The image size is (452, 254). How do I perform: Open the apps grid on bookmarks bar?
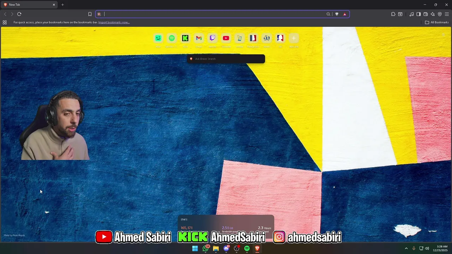pyautogui.click(x=5, y=22)
